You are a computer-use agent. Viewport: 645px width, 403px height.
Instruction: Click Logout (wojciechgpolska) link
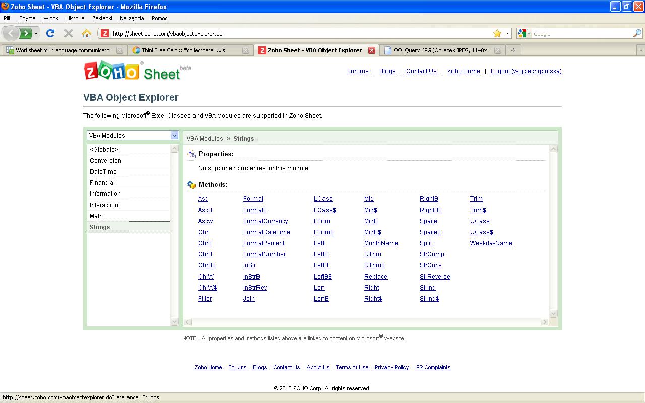pyautogui.click(x=526, y=71)
